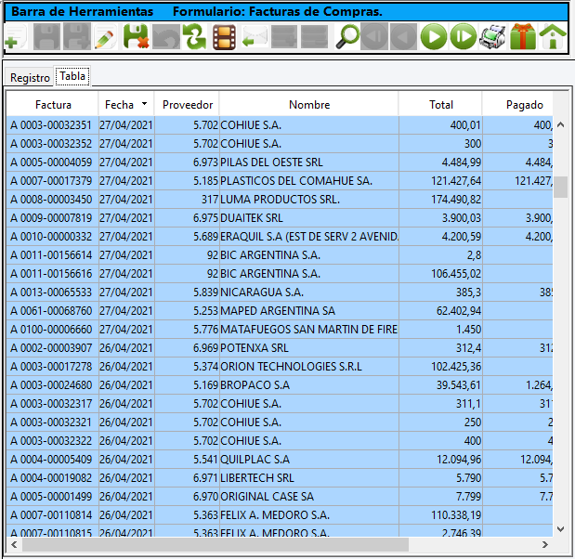Switch to the Registro tab

[x=30, y=78]
